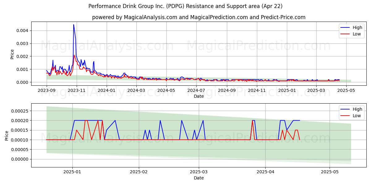The height and width of the screenshot is (185, 371).
Task: Click the bottom chart '2025-05' date tick label
Action: (x=330, y=172)
